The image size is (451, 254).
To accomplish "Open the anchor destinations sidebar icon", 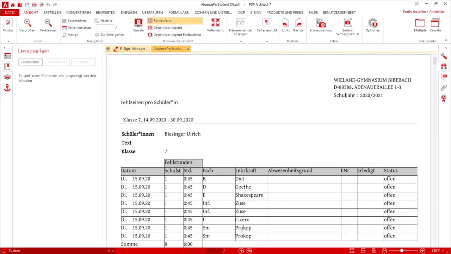I will tap(7, 88).
